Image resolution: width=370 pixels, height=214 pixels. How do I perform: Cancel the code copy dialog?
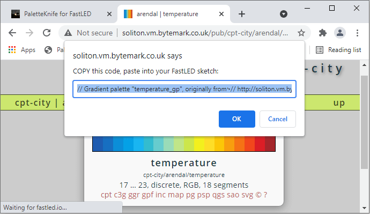[x=278, y=119]
